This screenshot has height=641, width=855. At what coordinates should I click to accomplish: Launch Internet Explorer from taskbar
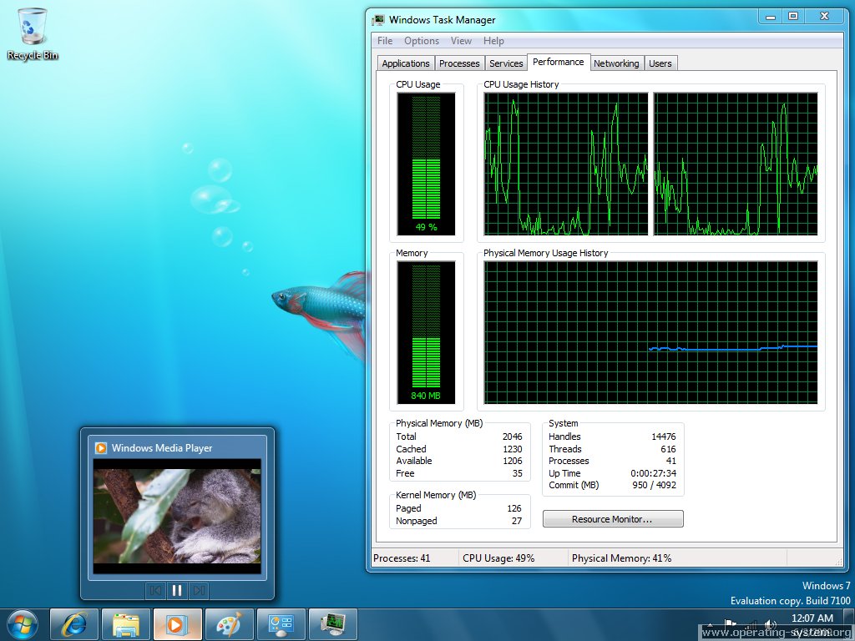[x=74, y=624]
